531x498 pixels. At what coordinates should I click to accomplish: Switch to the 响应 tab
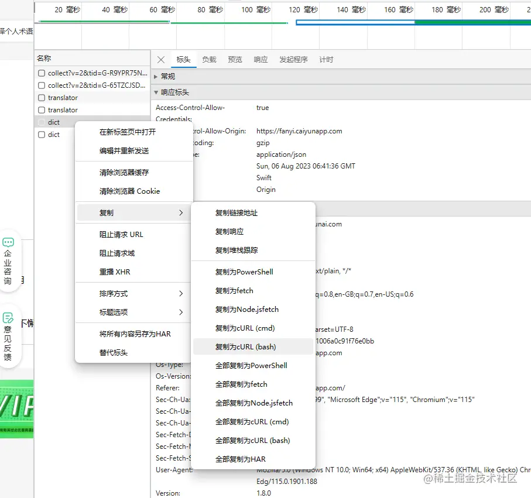(261, 60)
